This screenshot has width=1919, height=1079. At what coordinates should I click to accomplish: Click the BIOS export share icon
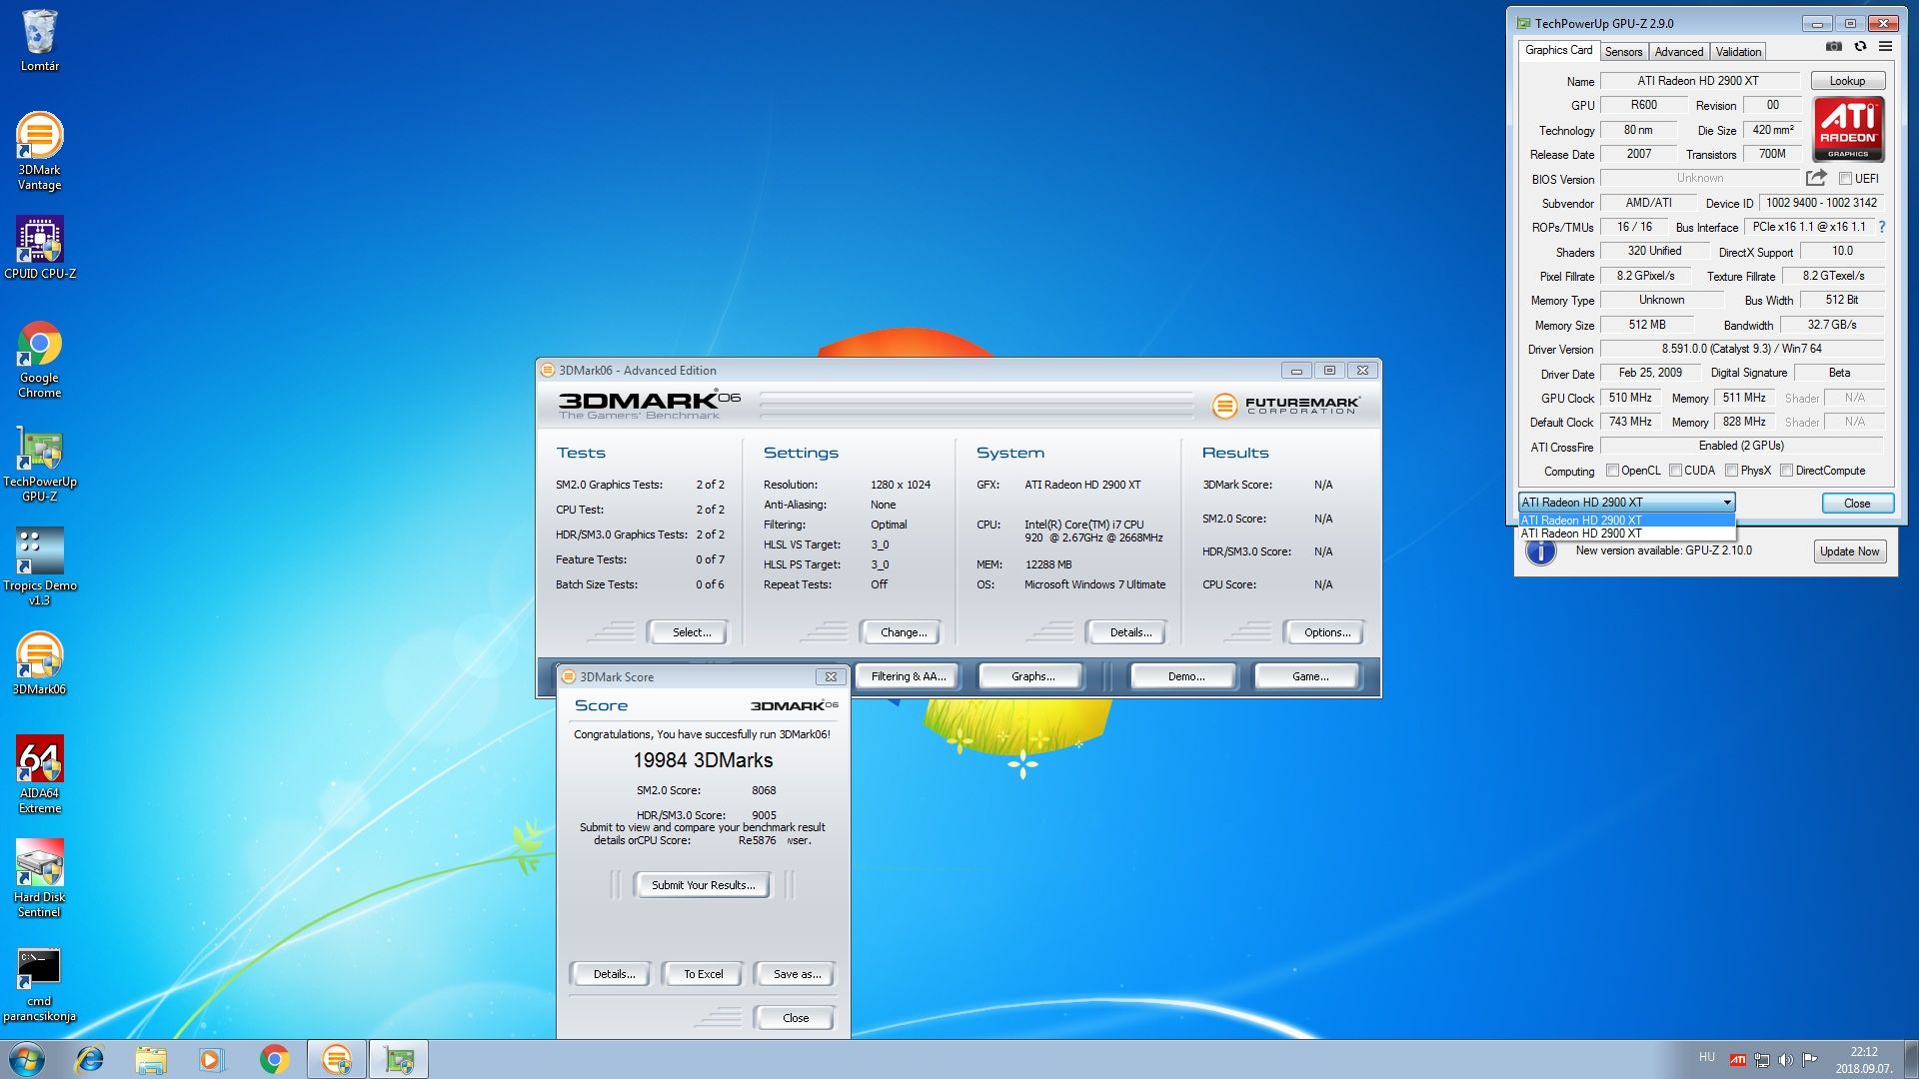coord(1816,178)
